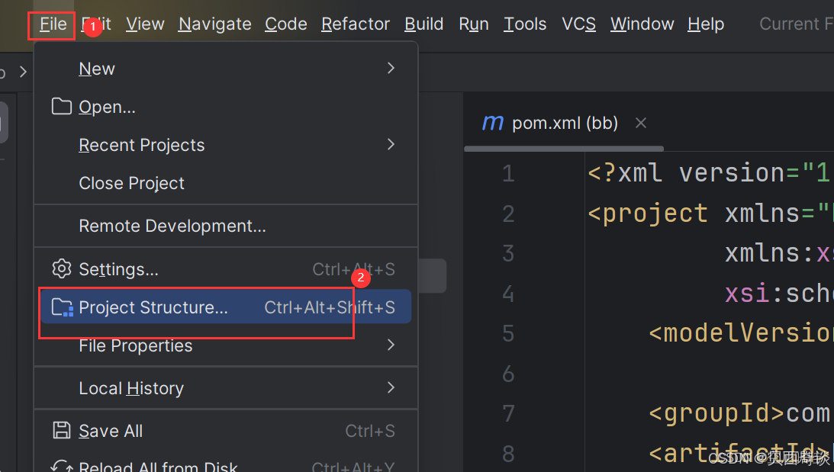Image resolution: width=834 pixels, height=472 pixels.
Task: Open the Tools menu
Action: click(x=525, y=24)
